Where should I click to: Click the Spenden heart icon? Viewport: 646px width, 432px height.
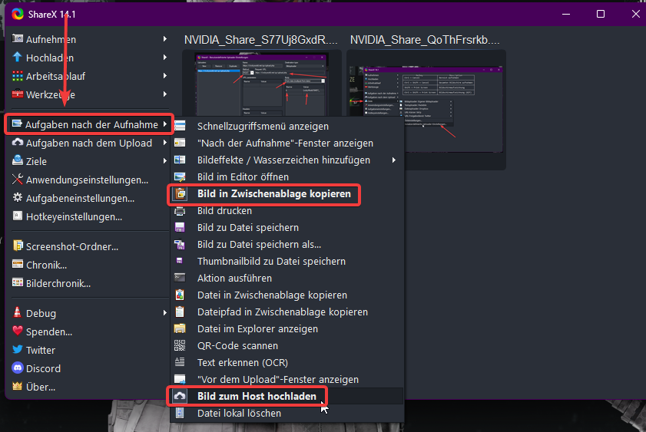pos(18,331)
